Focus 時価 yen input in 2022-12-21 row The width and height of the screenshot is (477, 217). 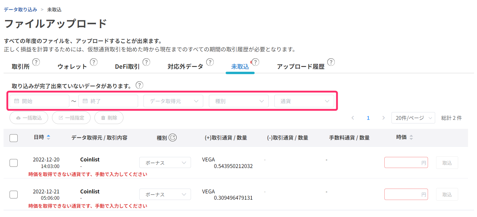406,194
